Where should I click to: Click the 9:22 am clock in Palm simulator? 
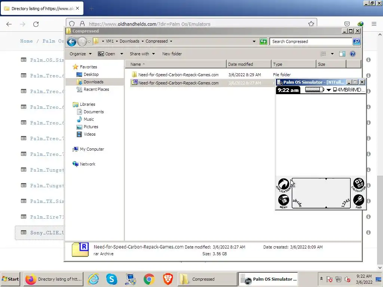point(288,90)
